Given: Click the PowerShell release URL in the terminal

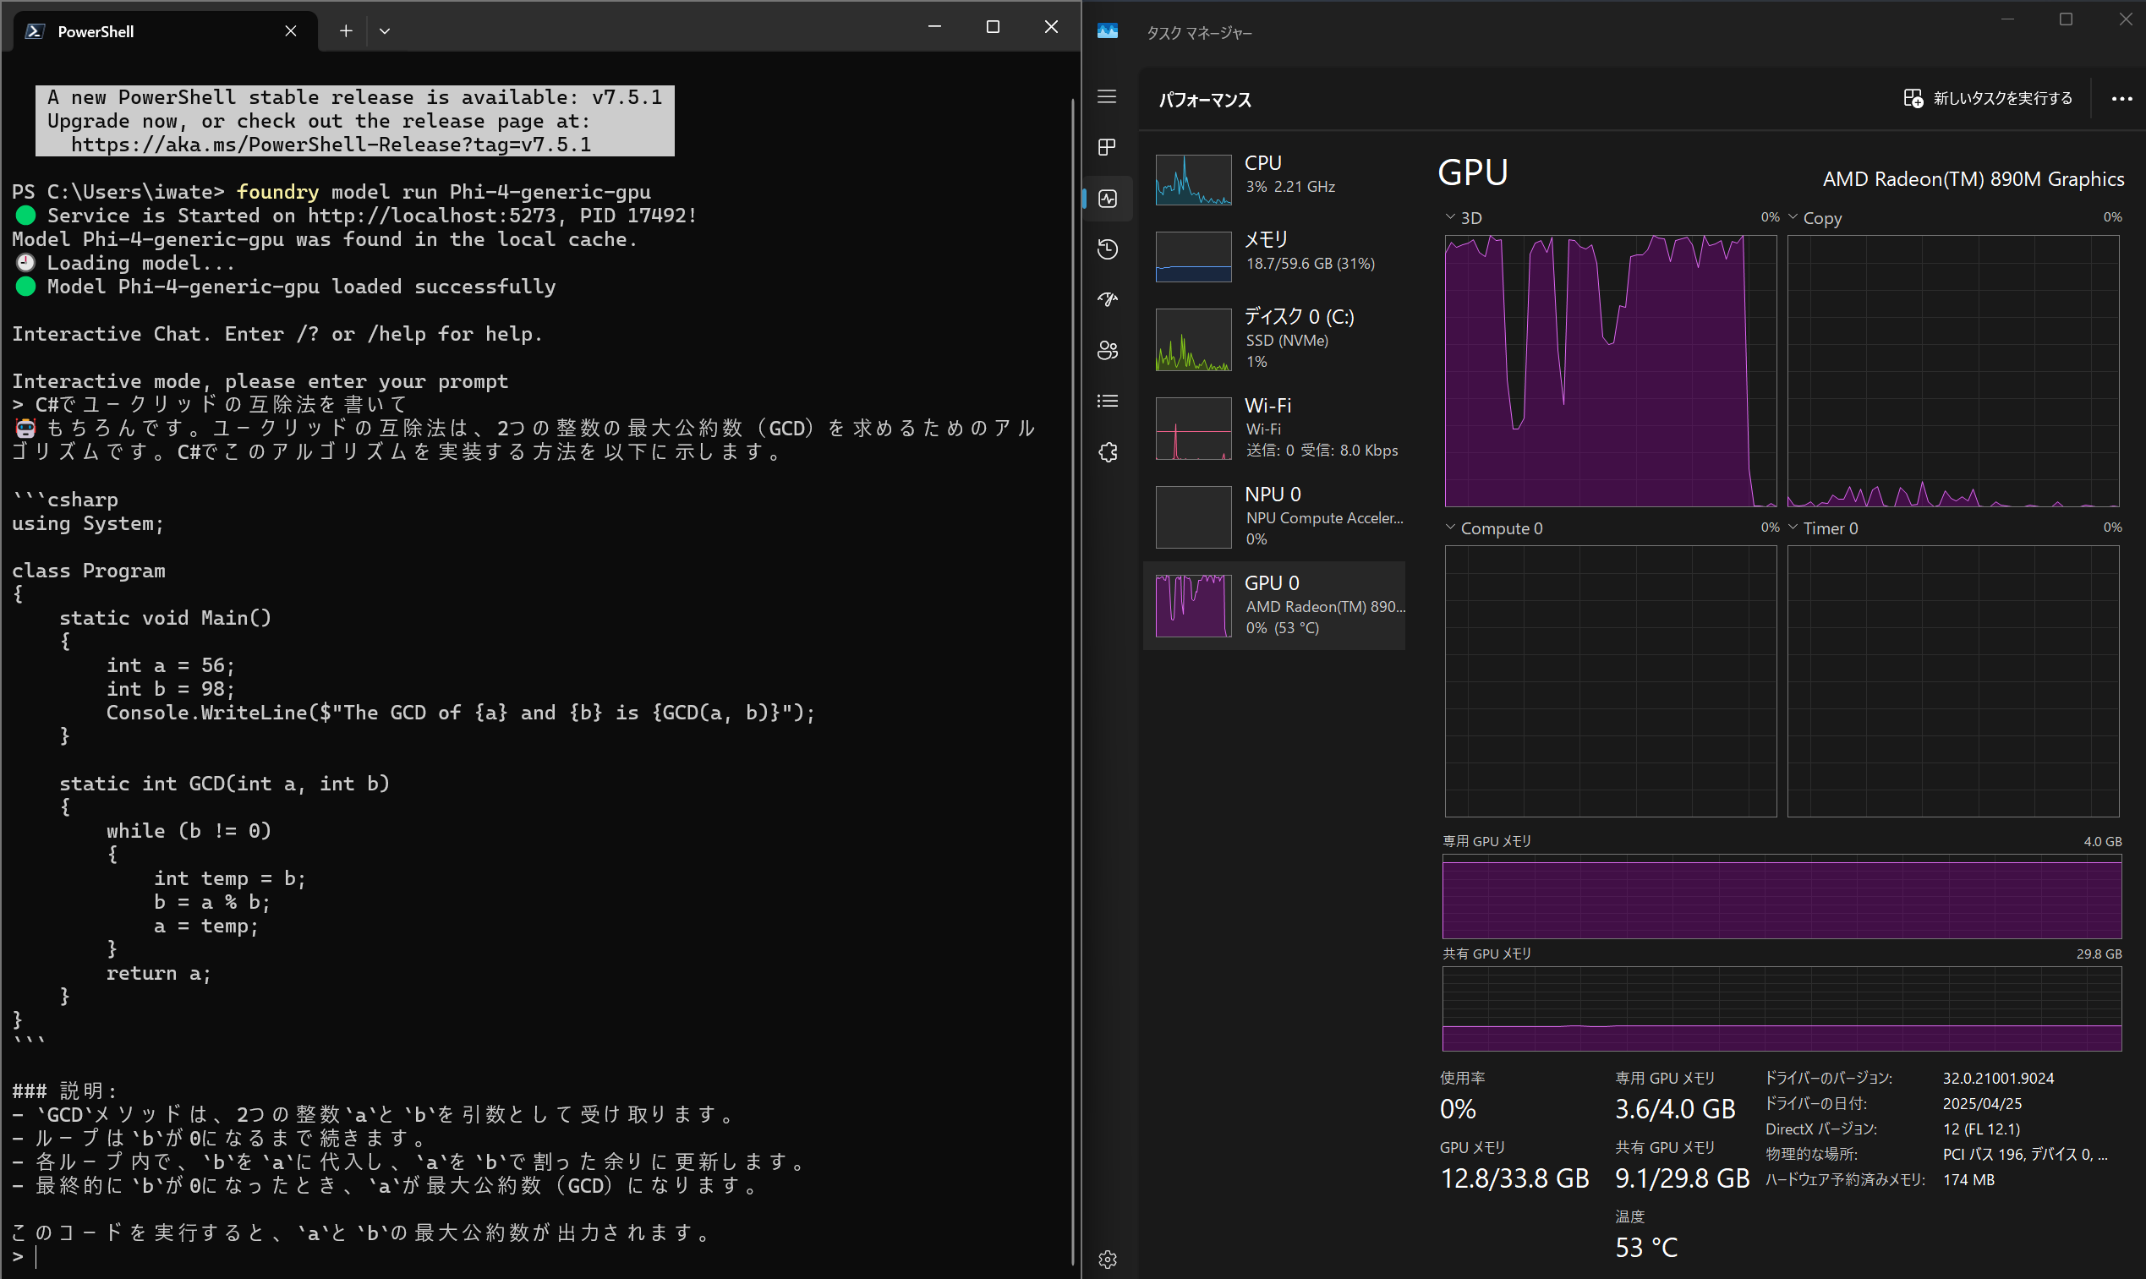Looking at the screenshot, I should (x=331, y=145).
